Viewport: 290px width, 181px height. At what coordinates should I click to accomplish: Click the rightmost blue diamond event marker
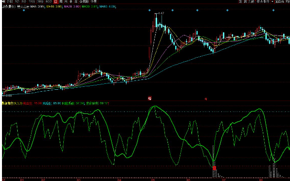click(x=273, y=10)
